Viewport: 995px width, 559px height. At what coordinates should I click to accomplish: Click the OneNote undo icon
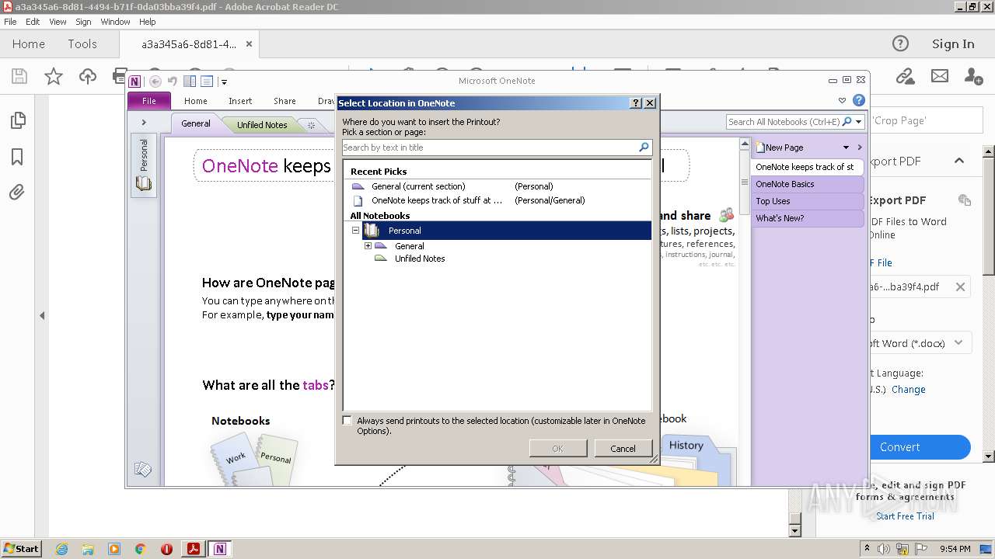tap(173, 82)
